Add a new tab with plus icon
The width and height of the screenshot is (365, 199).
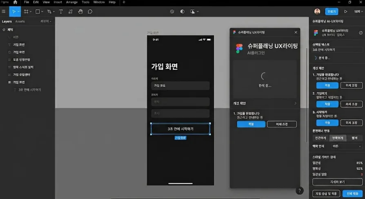tap(124, 2)
